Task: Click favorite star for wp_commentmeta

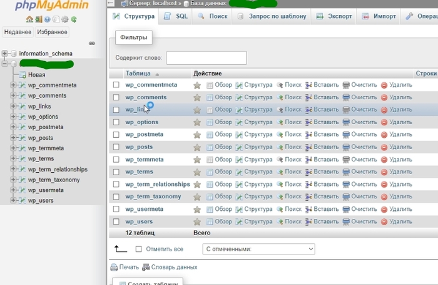Action: 197,85
